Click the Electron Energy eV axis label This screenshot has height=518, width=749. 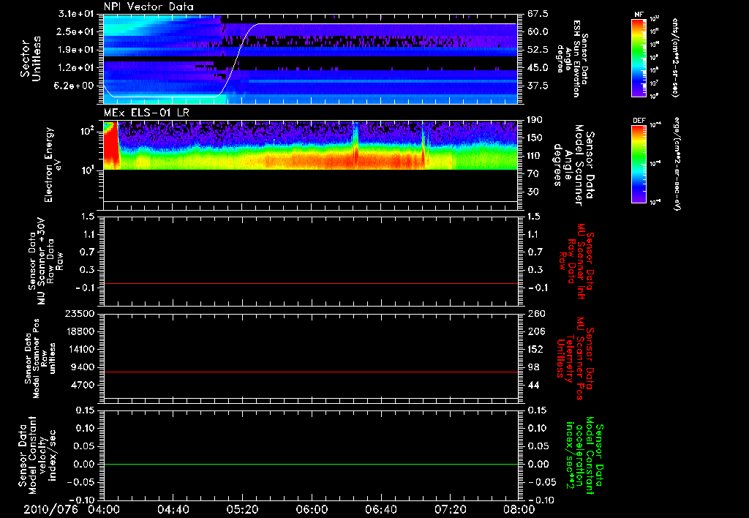point(53,165)
